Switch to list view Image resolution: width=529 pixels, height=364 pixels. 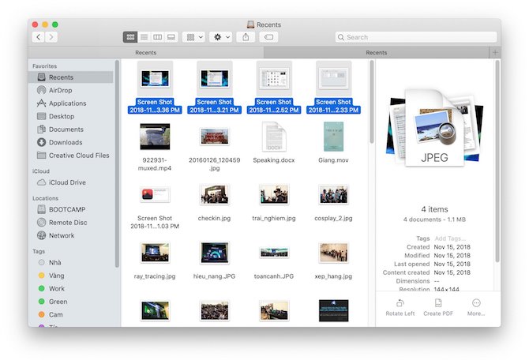[x=144, y=37]
